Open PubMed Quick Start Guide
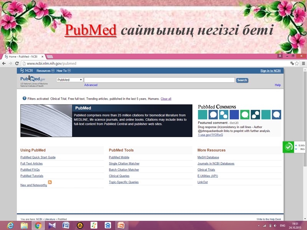 coord(38,157)
